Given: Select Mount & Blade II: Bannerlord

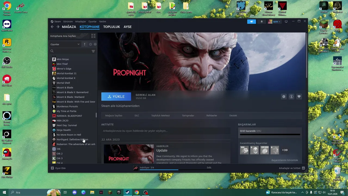Looking at the screenshot, I should [72, 92].
